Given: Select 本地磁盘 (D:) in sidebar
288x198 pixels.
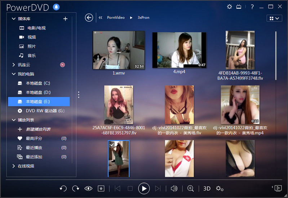Looking at the screenshot, I should (38, 93).
